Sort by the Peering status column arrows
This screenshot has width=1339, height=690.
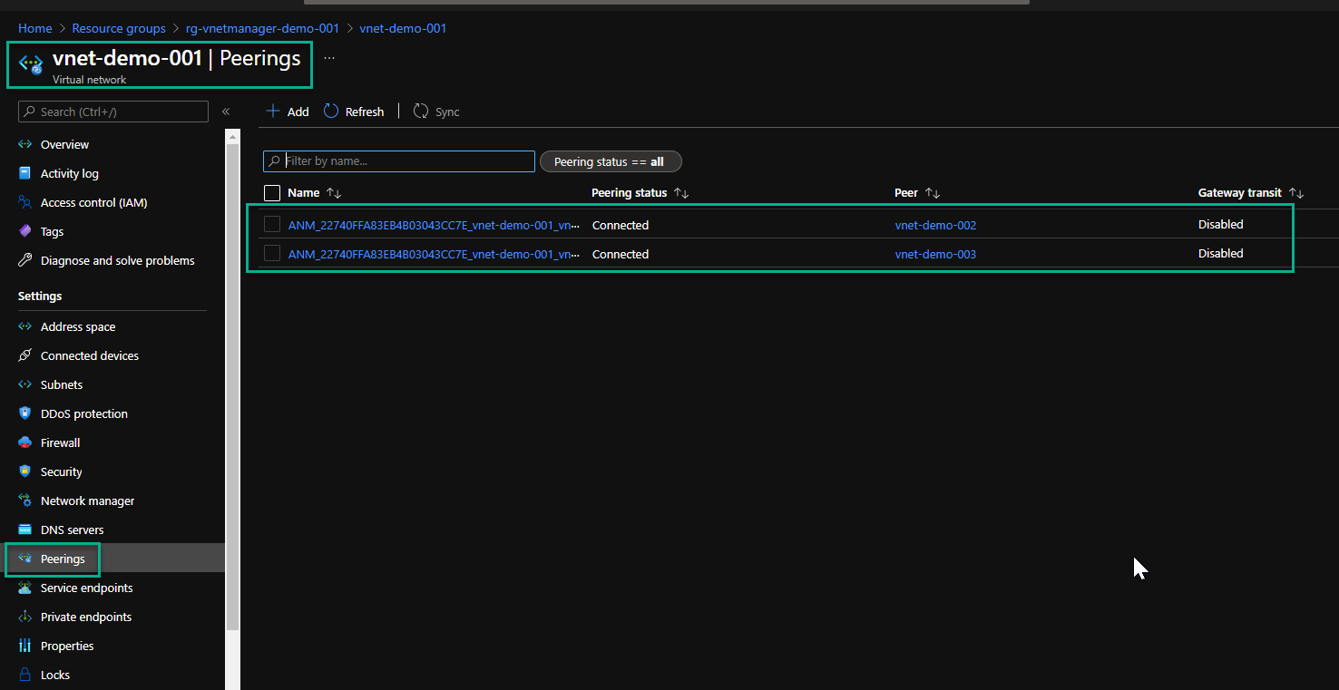(x=681, y=193)
